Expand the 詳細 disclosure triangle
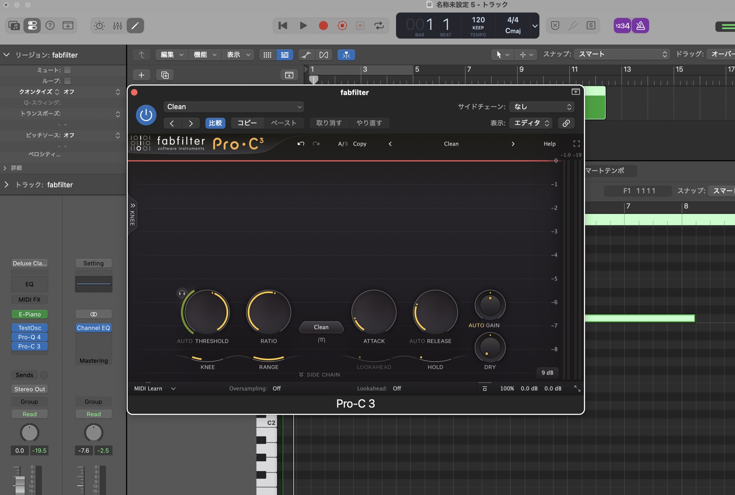 5,168
